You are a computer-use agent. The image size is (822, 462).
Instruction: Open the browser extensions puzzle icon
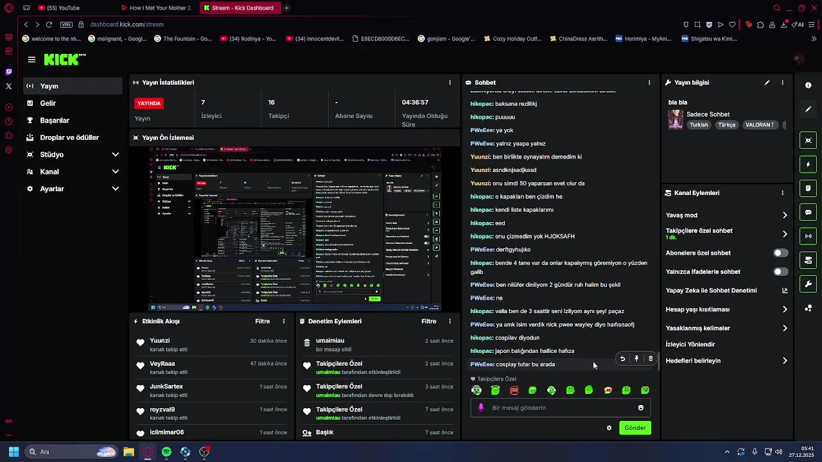coord(760,24)
